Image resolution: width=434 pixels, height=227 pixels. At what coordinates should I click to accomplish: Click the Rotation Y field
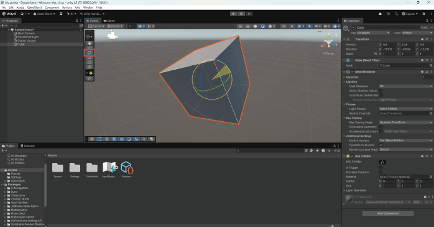click(x=407, y=49)
